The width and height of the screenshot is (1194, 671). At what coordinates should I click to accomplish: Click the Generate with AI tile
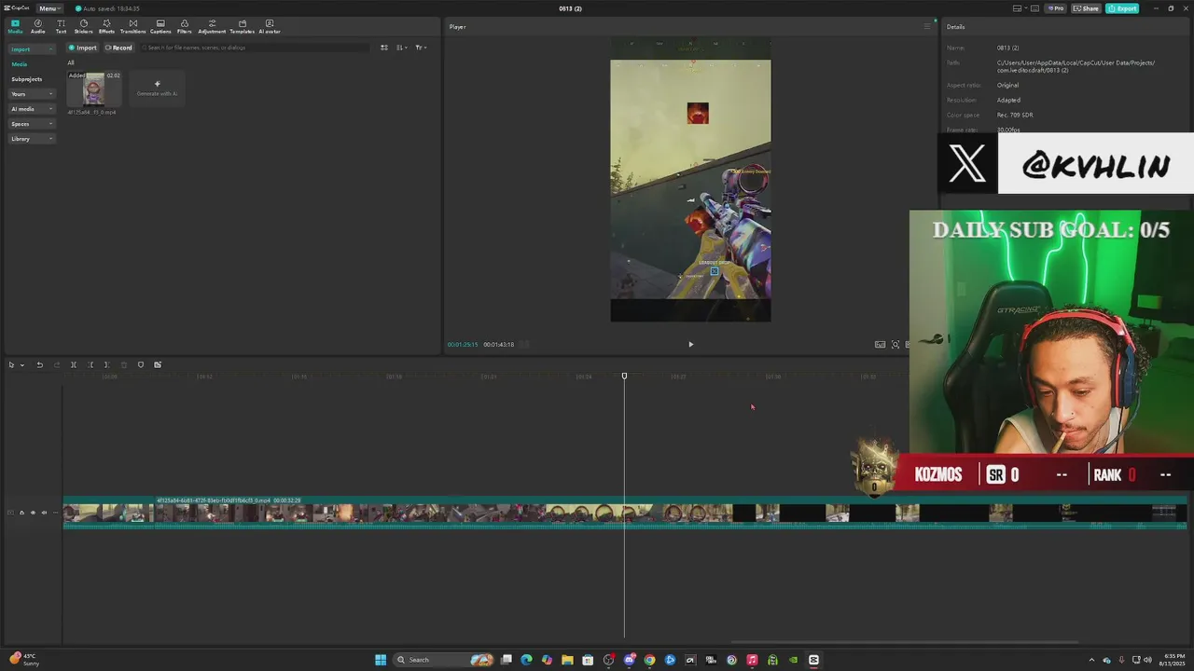tap(157, 89)
